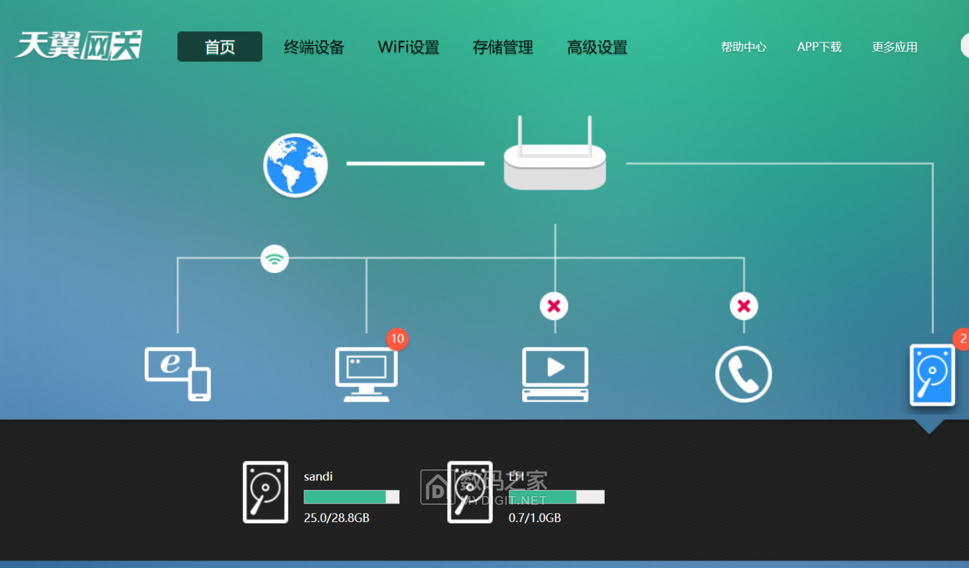Click the sandi hard drive icon
Screen dimensions: 969x568
point(265,492)
